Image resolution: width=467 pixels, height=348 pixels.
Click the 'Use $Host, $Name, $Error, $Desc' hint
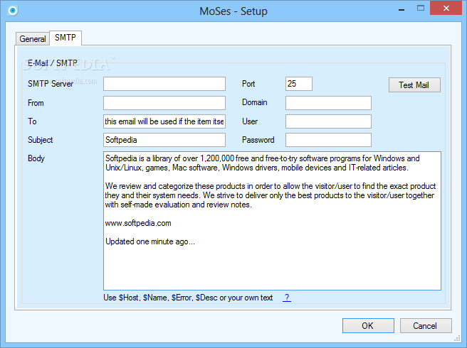point(188,298)
